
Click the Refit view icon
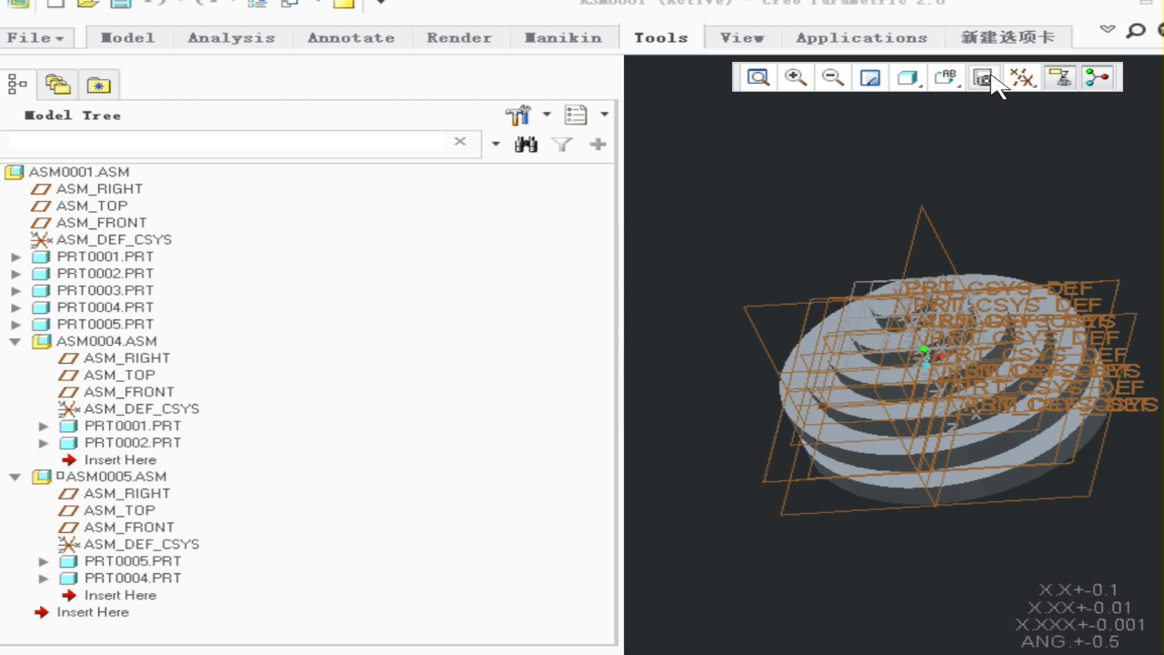click(758, 77)
